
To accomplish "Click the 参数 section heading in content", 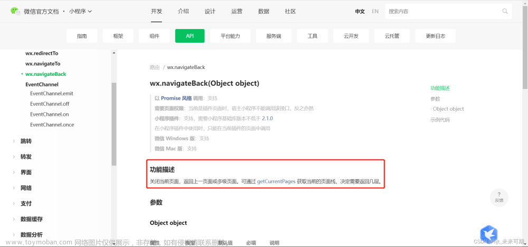I will pyautogui.click(x=156, y=202).
